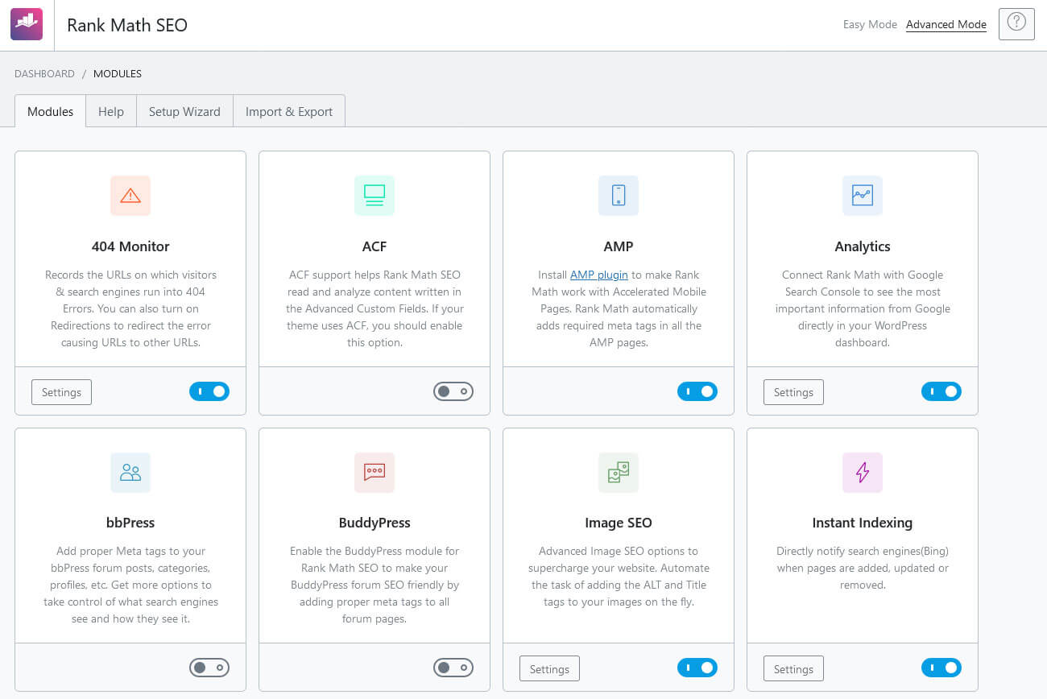
Task: Open the Import & Export tab
Action: click(x=289, y=111)
